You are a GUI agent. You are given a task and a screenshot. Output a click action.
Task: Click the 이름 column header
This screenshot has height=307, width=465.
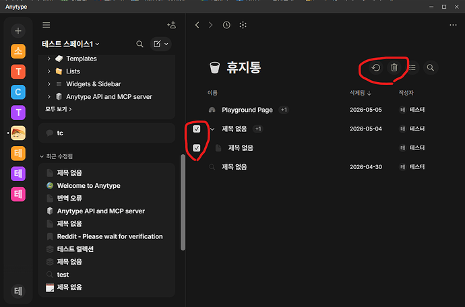tap(212, 93)
